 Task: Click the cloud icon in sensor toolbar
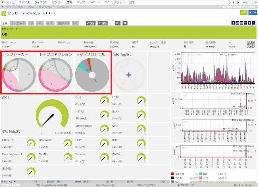(246, 23)
